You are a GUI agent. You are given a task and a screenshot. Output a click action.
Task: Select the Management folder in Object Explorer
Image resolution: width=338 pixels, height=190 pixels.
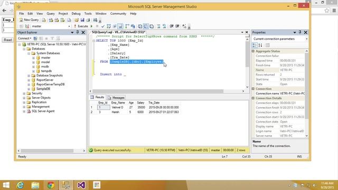[41, 107]
